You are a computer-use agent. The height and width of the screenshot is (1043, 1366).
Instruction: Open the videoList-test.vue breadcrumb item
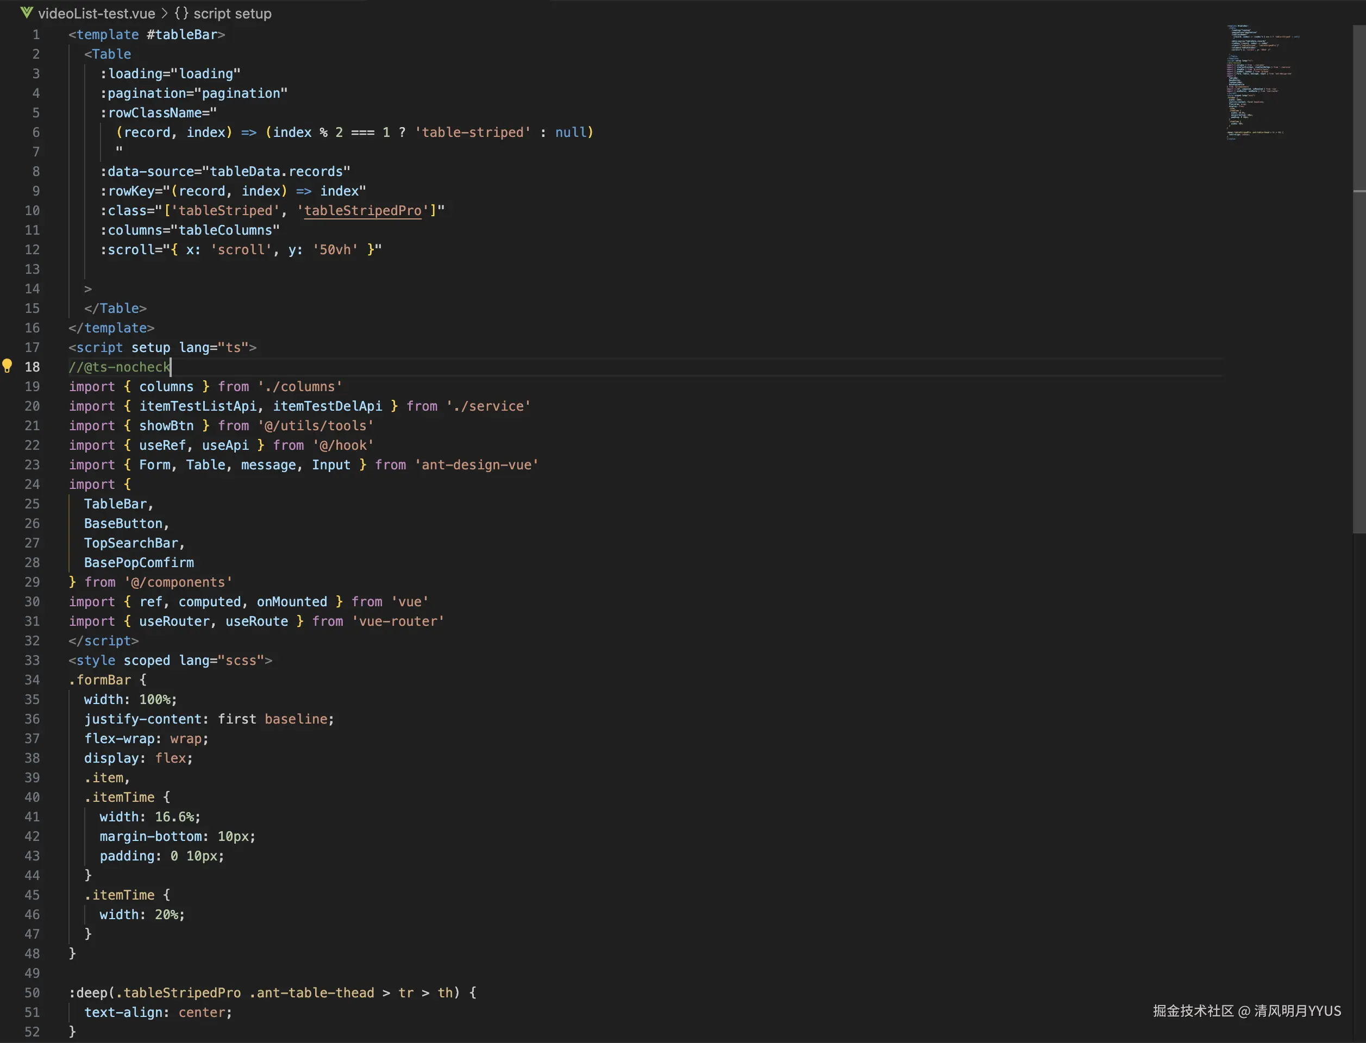tap(96, 13)
